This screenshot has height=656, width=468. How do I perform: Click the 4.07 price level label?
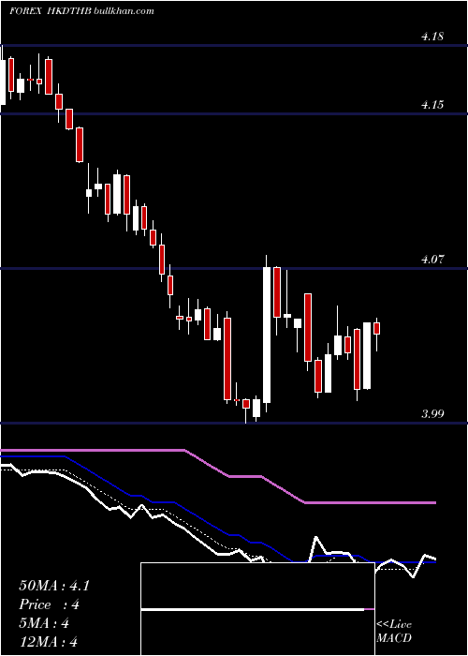pos(432,260)
